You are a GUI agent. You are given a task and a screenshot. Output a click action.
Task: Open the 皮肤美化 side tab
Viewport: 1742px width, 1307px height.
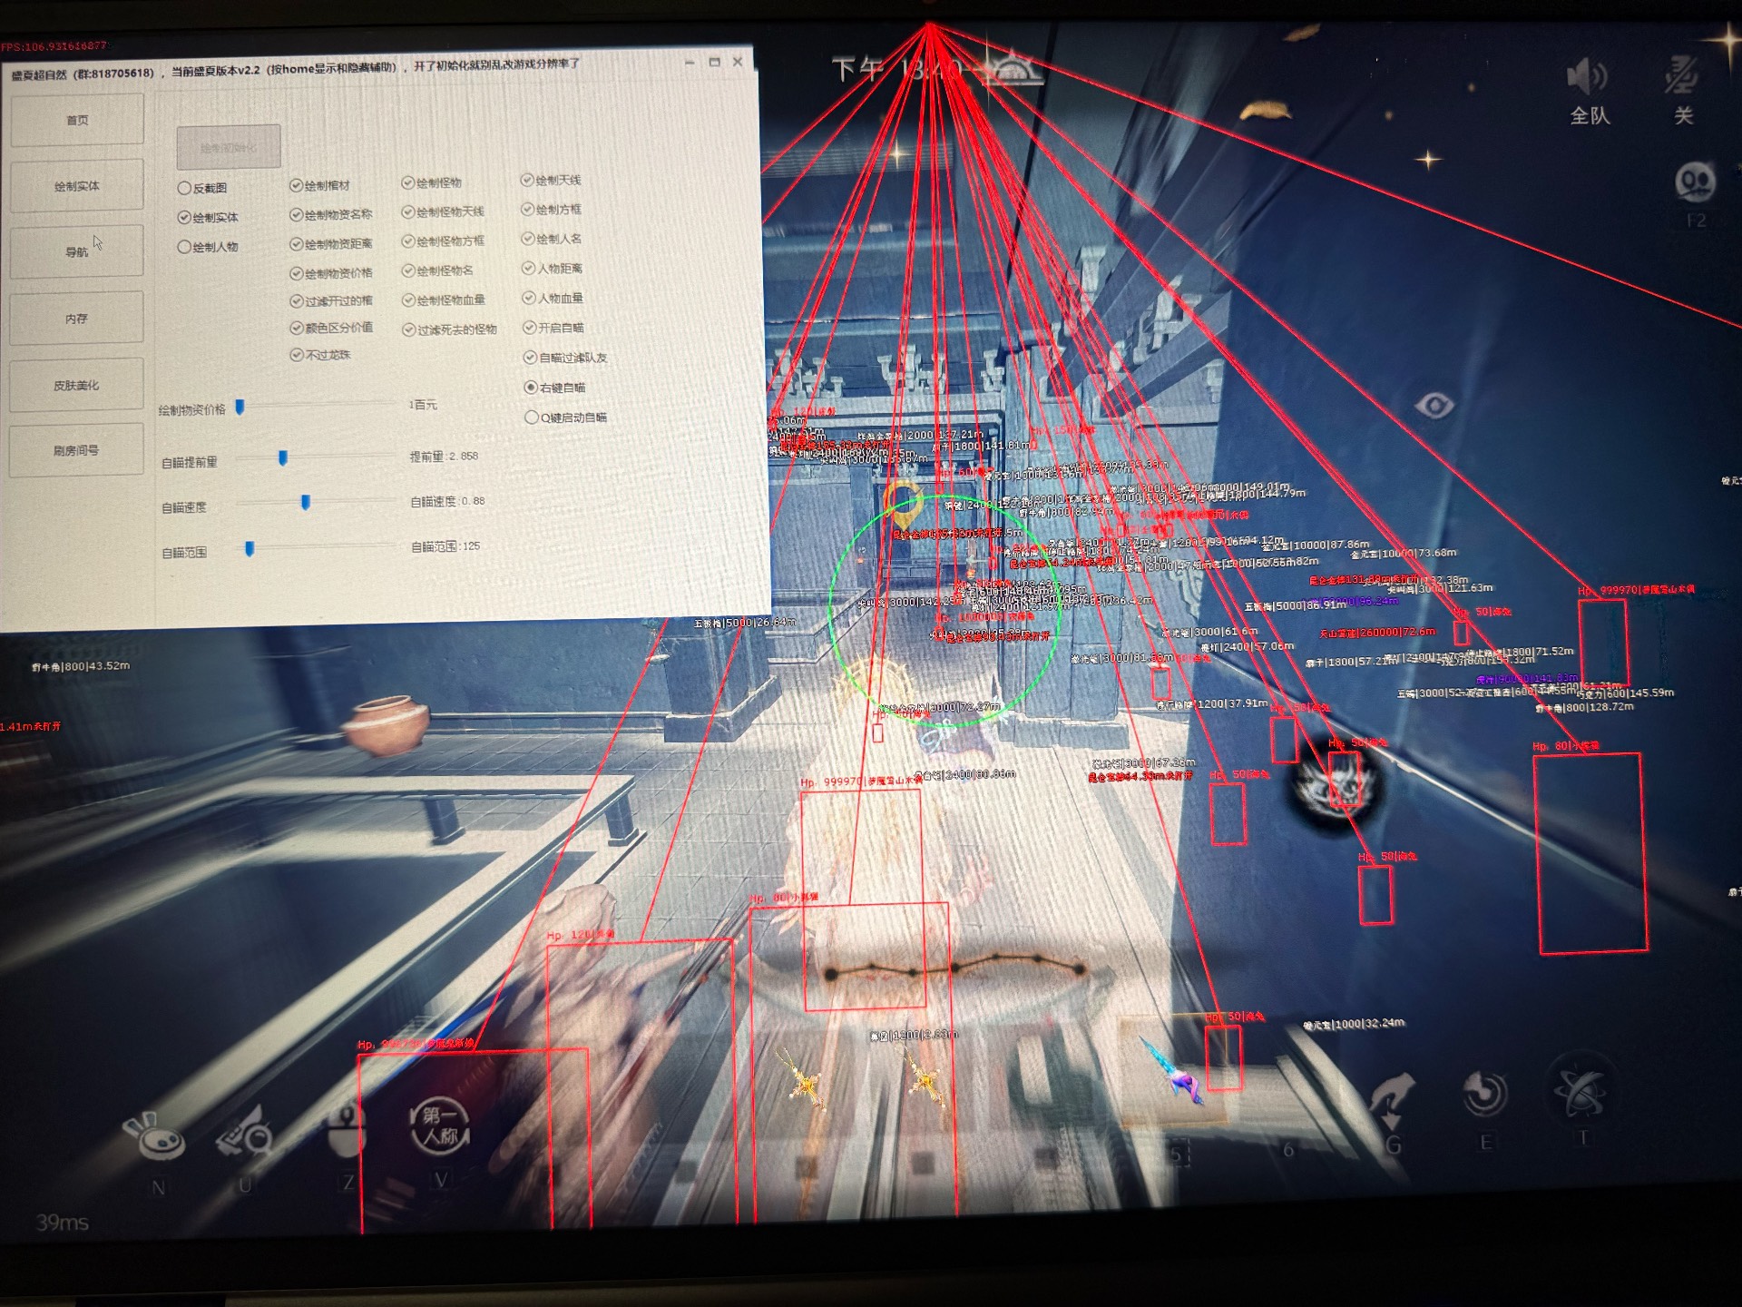[x=76, y=385]
